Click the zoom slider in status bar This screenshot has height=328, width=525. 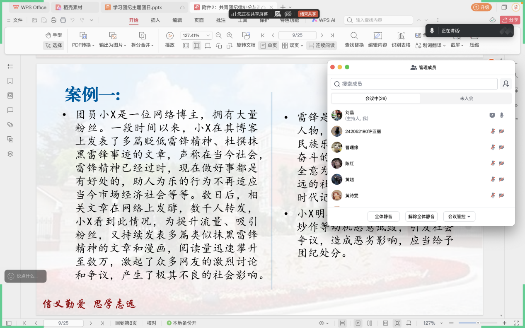coord(478,323)
